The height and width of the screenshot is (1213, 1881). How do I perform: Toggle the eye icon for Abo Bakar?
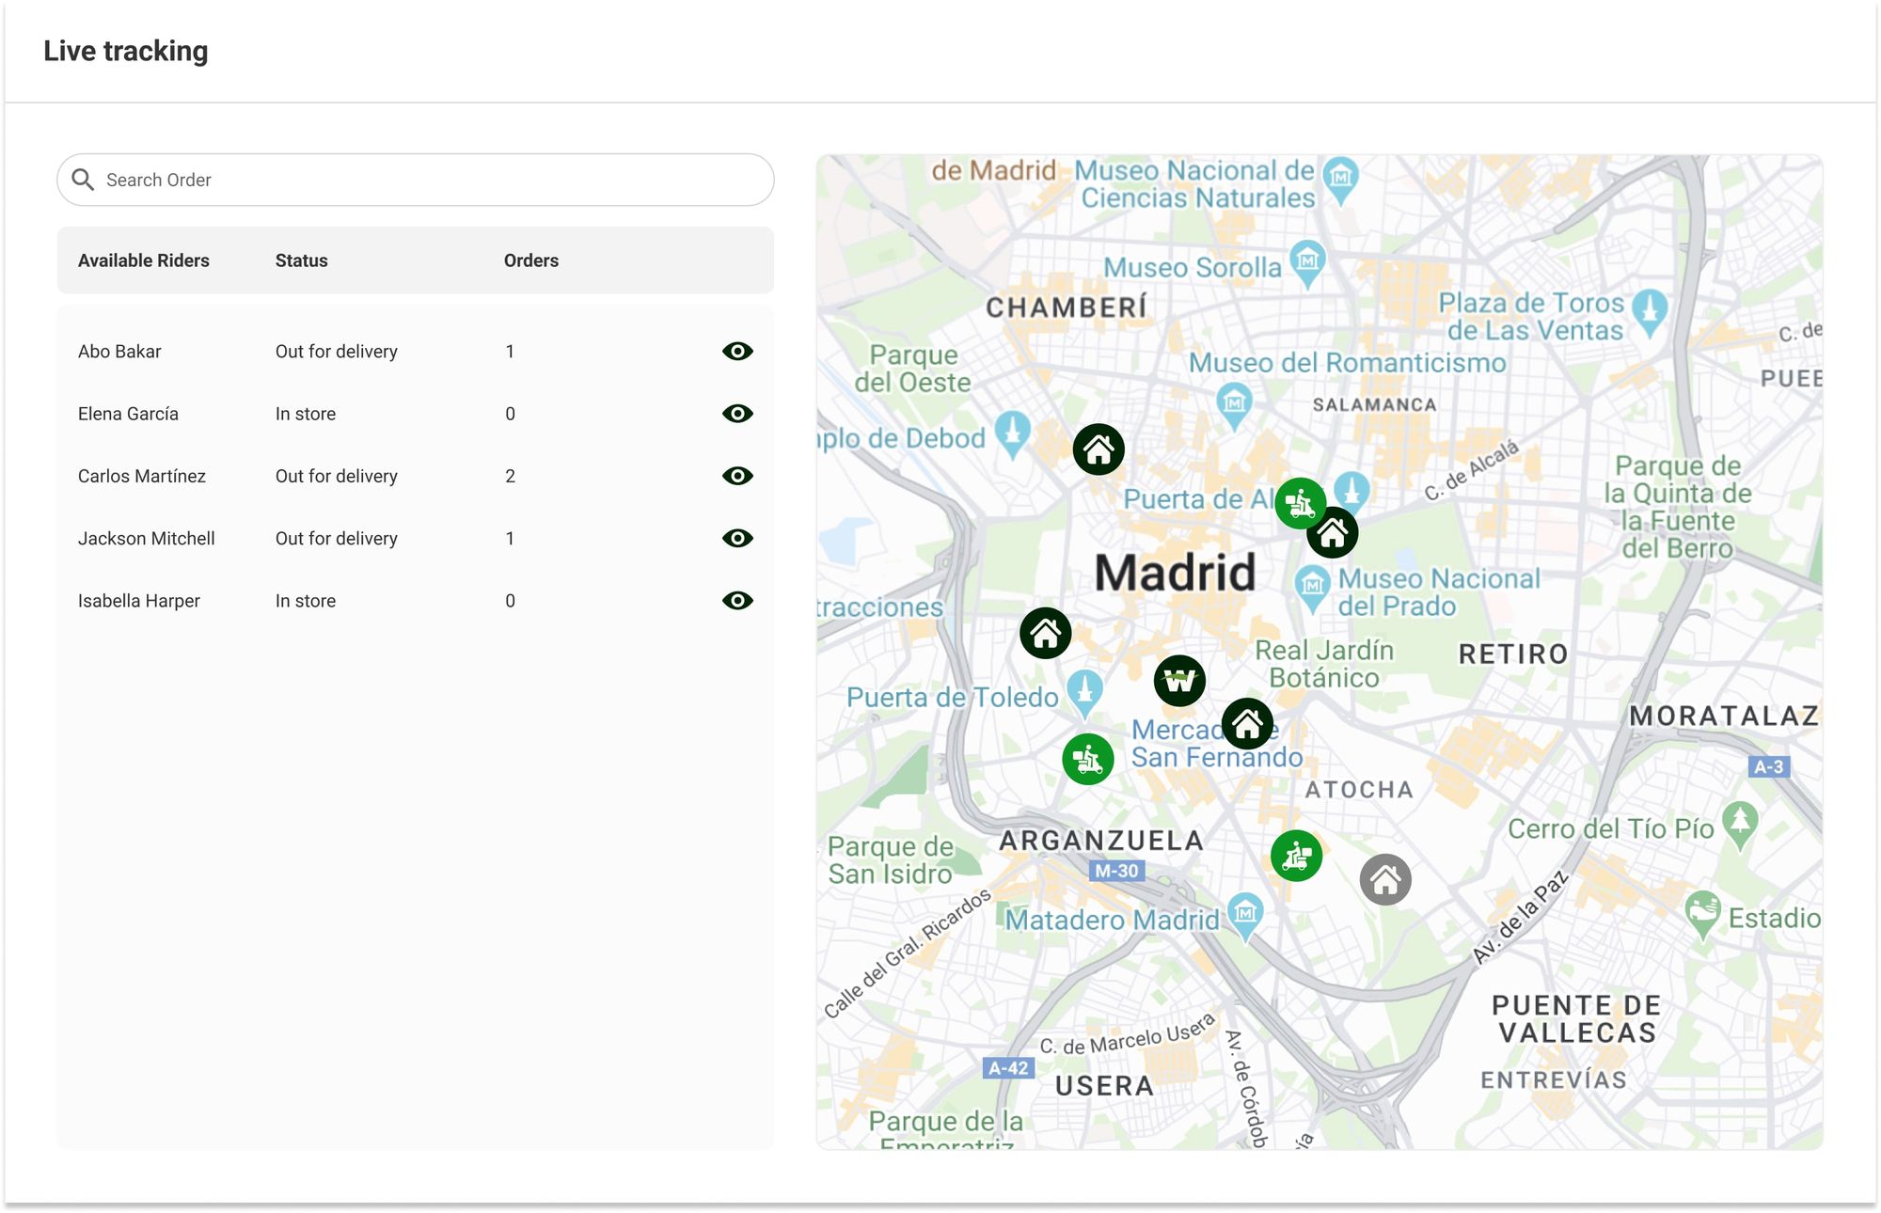[737, 351]
